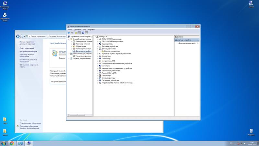
Task: Select the Клавиатуры keyboard device icon
Action: tap(100, 56)
